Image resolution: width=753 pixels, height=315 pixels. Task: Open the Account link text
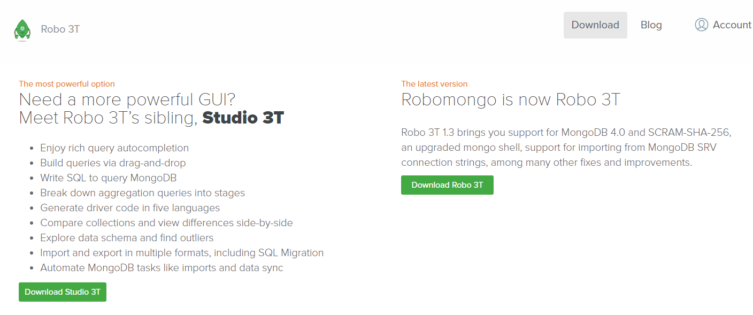(x=732, y=25)
